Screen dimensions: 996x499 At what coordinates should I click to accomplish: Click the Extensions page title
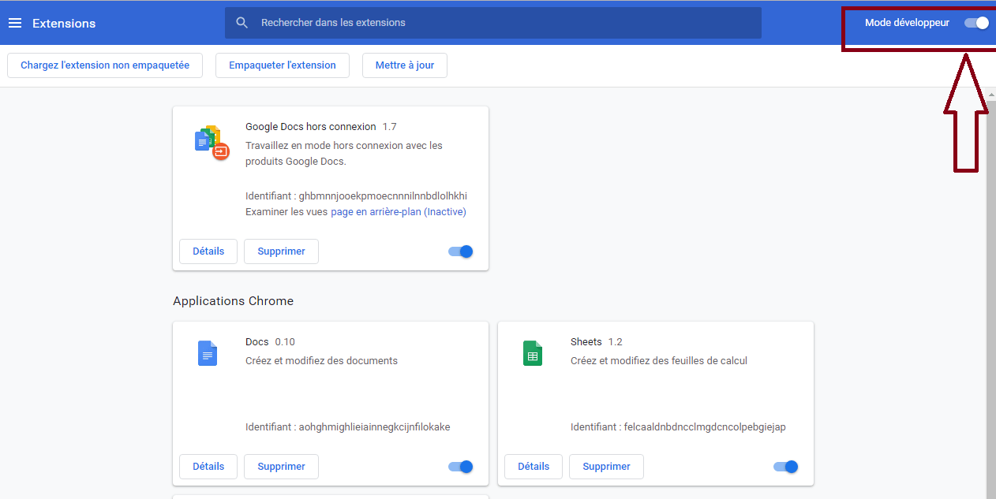tap(64, 24)
